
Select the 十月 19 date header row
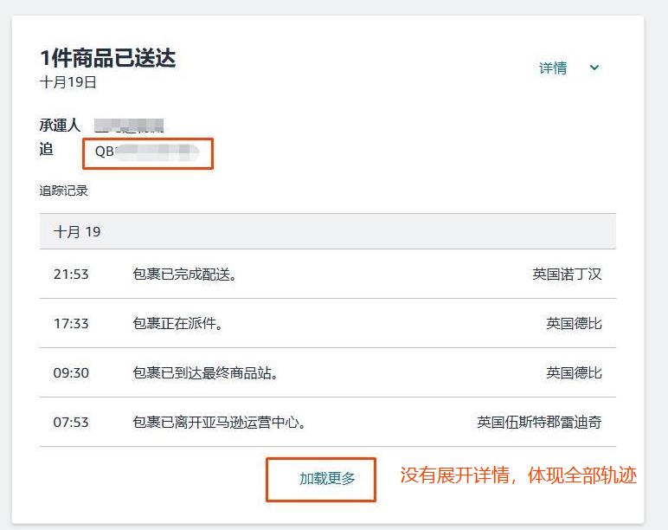[x=327, y=232]
